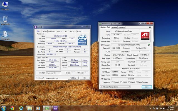178x111 pixels.
Task: Click the network signal tray icon
Action: pyautogui.click(x=160, y=109)
